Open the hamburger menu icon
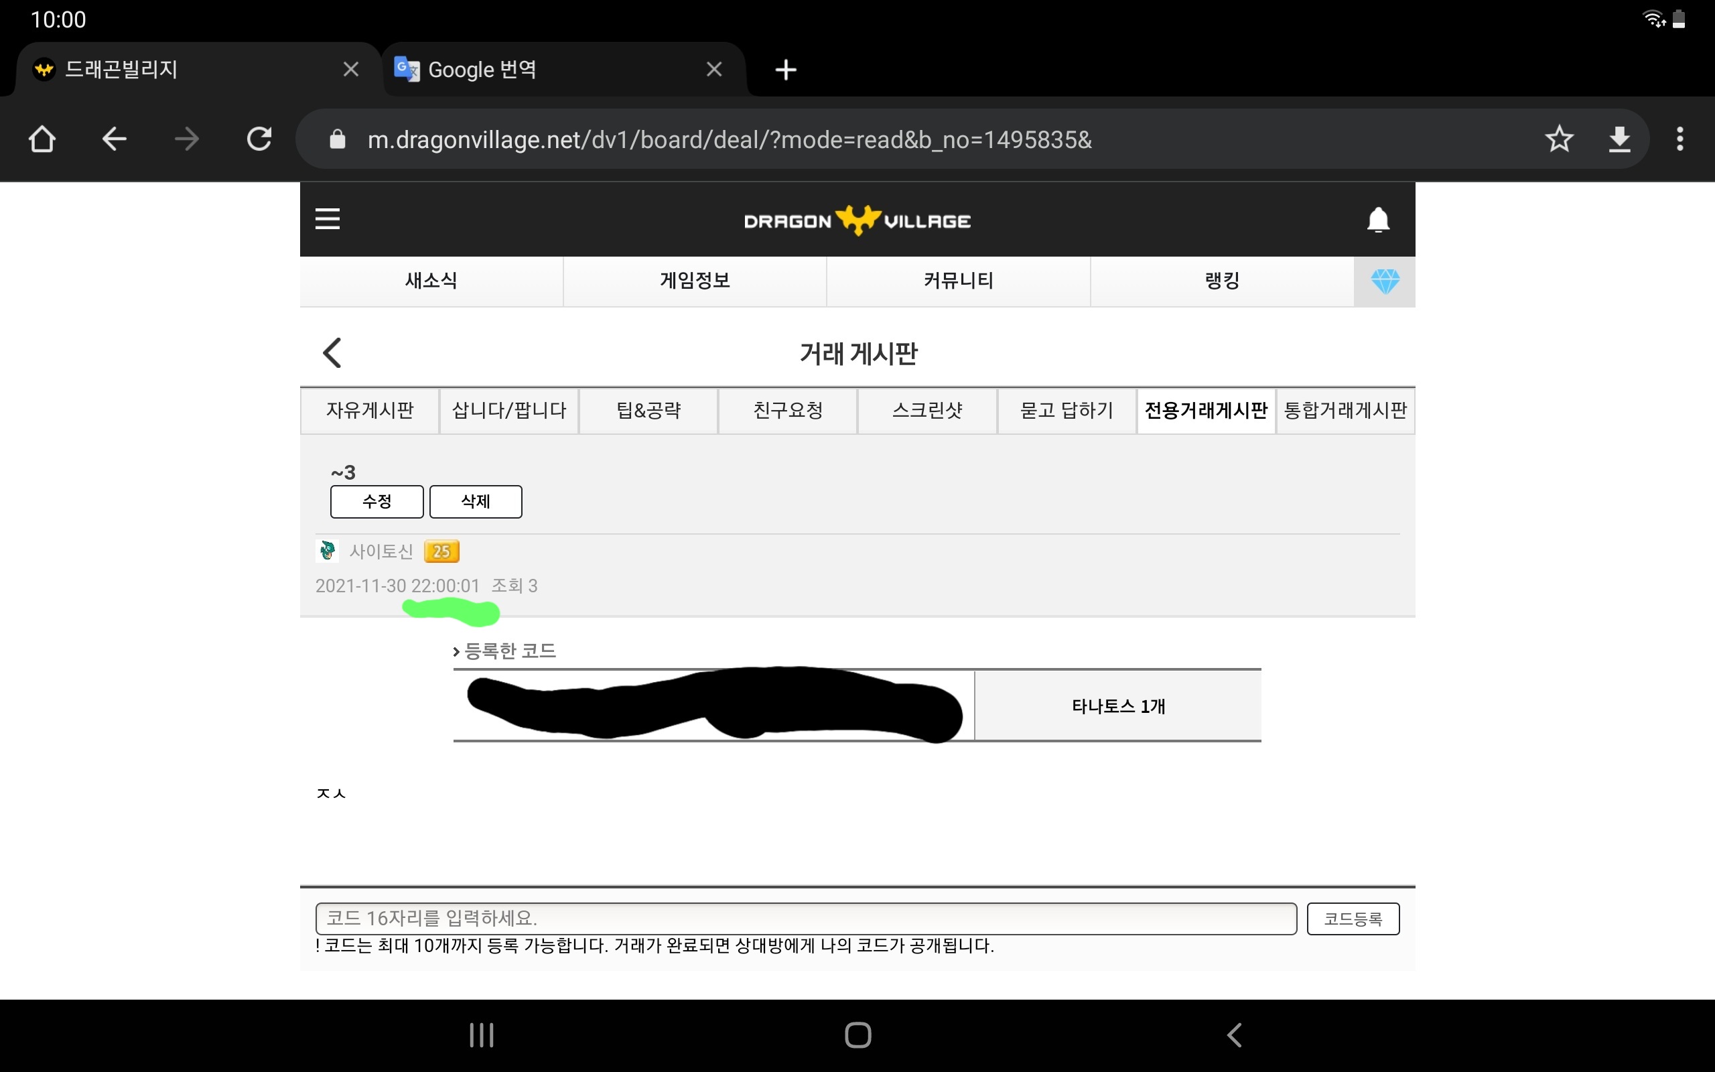 [x=328, y=219]
